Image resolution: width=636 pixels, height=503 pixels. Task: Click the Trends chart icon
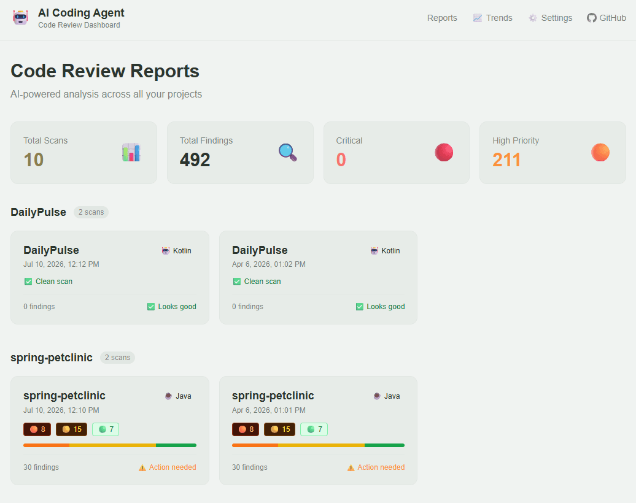[478, 18]
